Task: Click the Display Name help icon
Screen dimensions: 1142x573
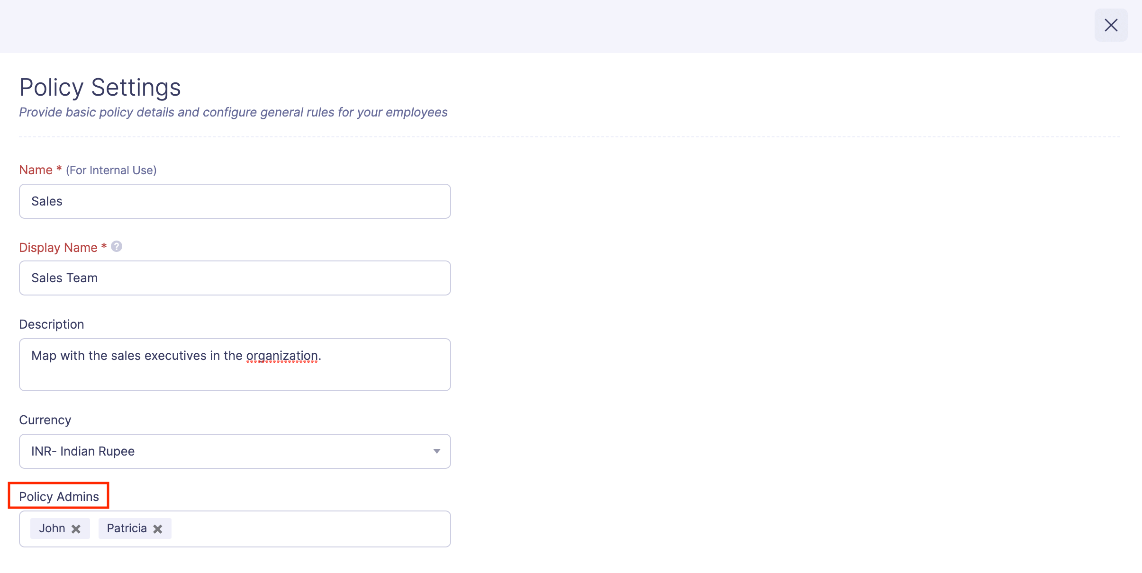Action: click(x=116, y=246)
